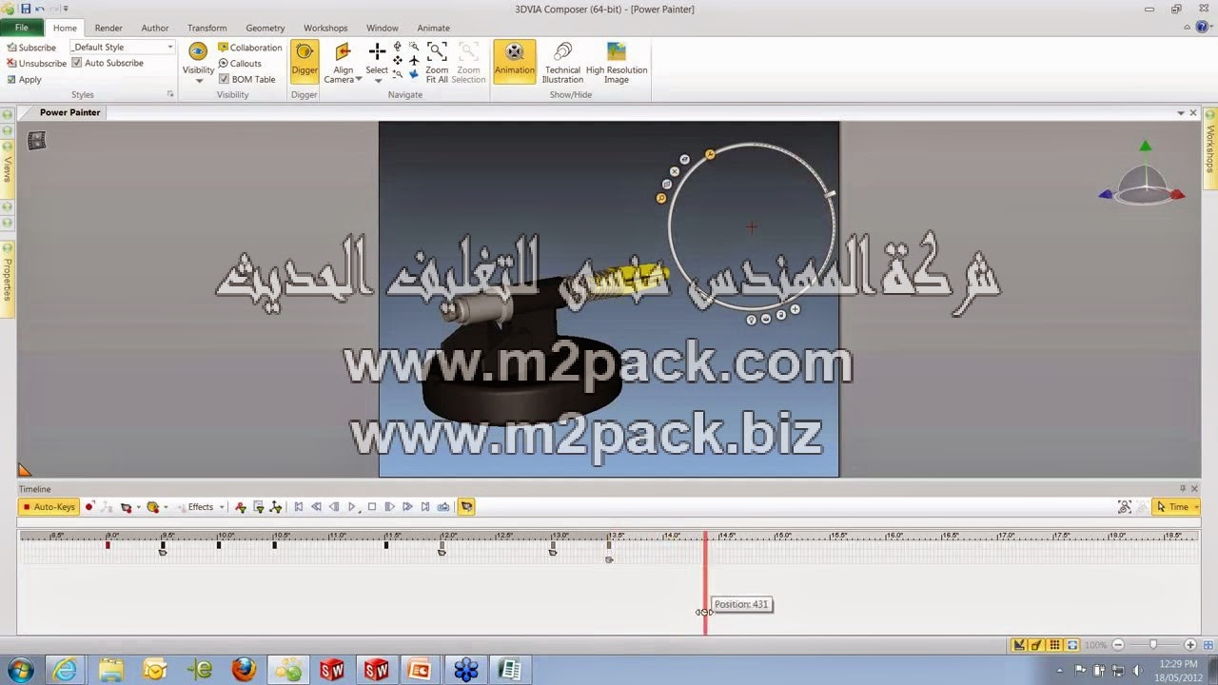The height and width of the screenshot is (685, 1218).
Task: Open Align Camera tool
Action: click(343, 62)
